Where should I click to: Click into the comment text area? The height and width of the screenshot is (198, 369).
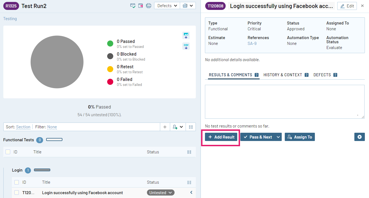pyautogui.click(x=284, y=102)
